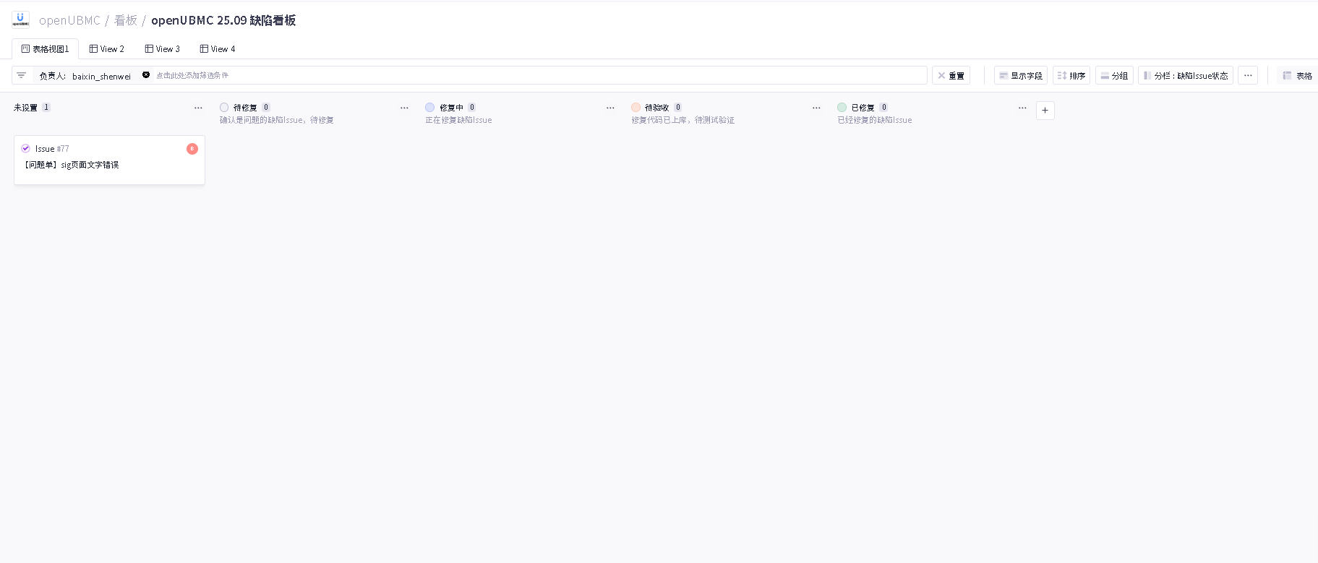This screenshot has width=1318, height=563.
Task: Click the 显示字段 button
Action: (1020, 75)
